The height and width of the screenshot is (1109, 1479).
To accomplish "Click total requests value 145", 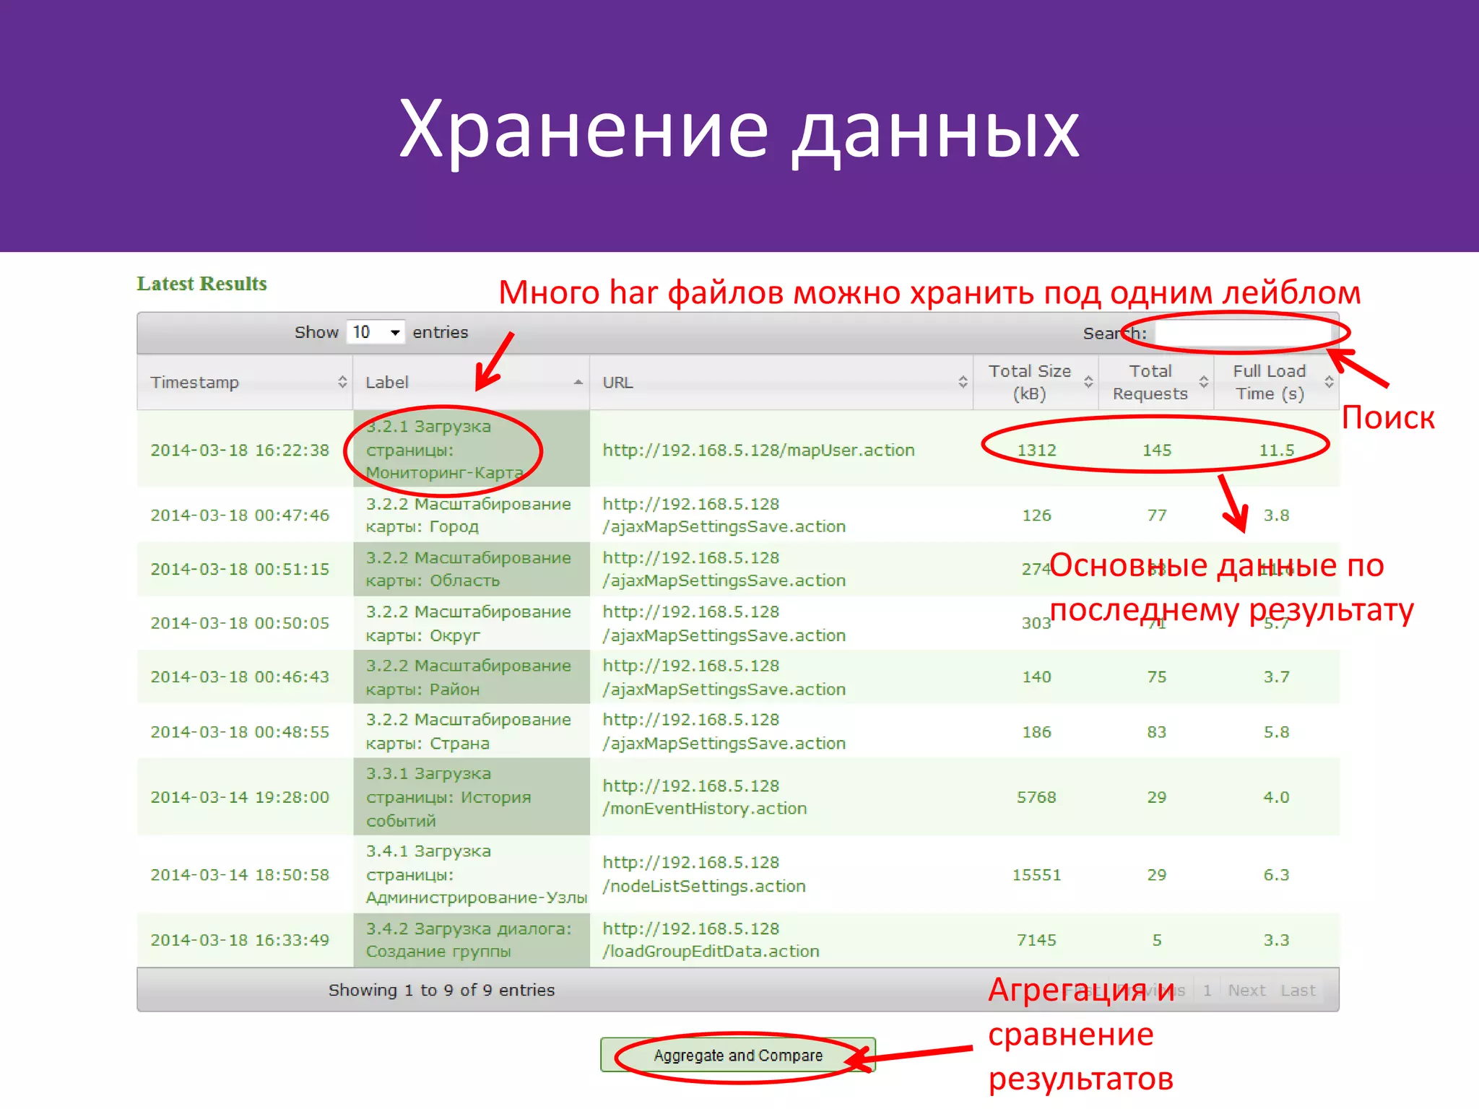I will 1156,450.
